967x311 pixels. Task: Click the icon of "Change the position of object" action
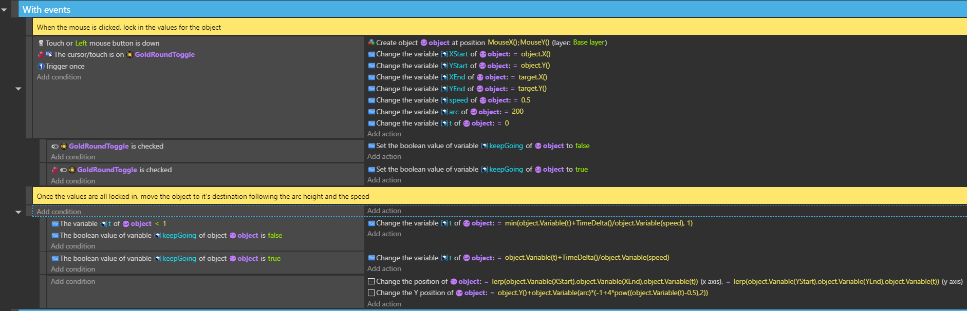click(x=371, y=281)
